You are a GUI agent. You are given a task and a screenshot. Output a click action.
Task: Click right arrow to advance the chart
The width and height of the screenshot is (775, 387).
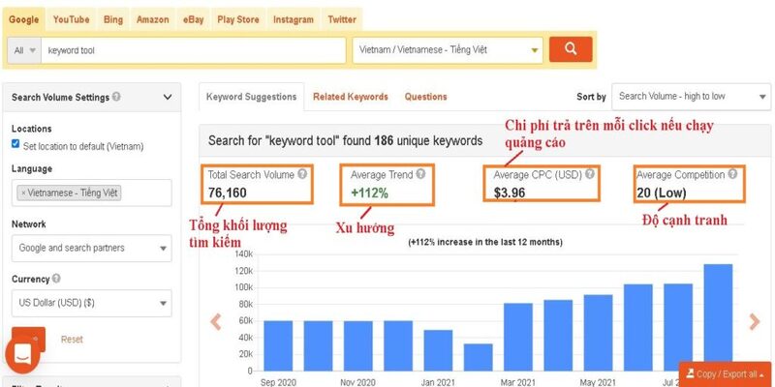[x=754, y=321]
